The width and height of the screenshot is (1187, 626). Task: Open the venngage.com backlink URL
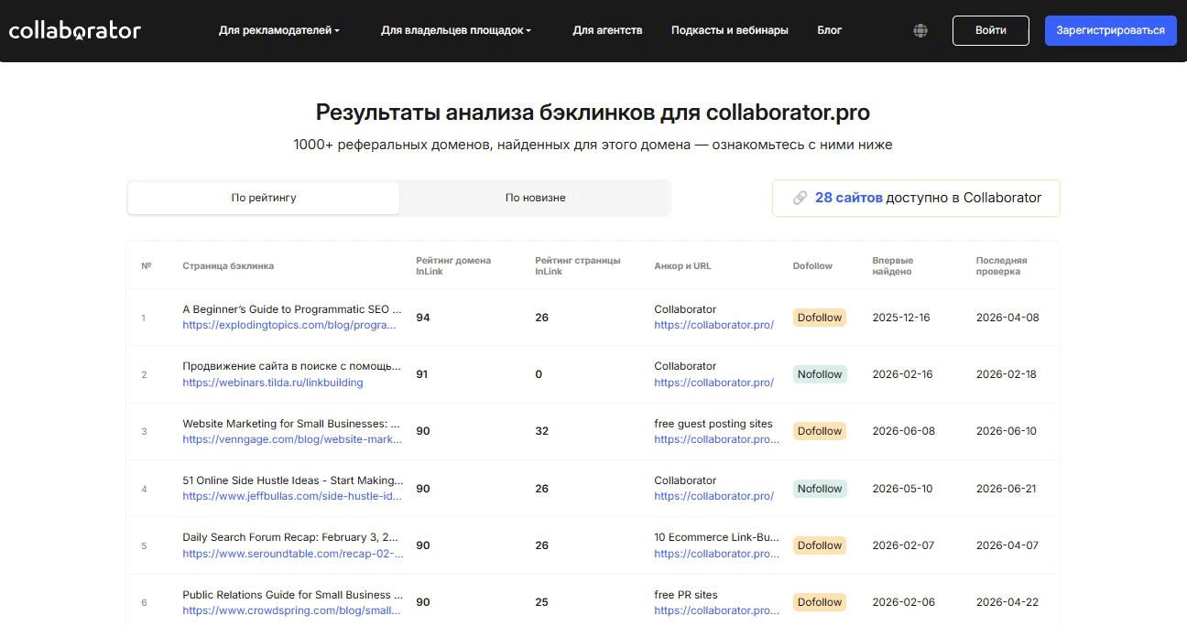(292, 439)
